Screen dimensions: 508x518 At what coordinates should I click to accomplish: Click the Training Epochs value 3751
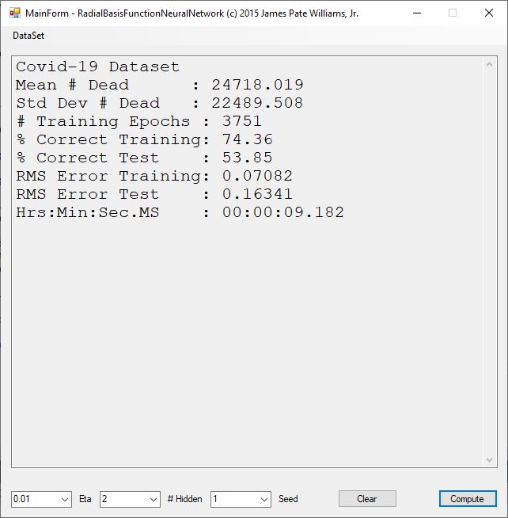point(237,121)
